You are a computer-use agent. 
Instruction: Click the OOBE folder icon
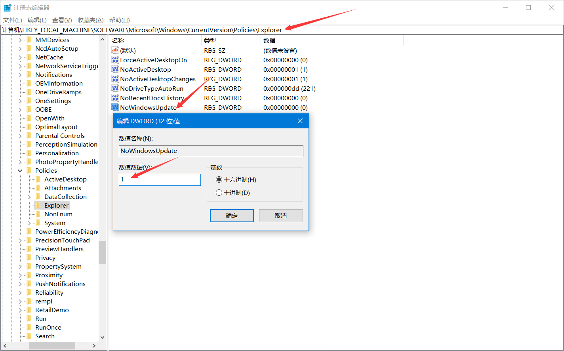pos(29,109)
